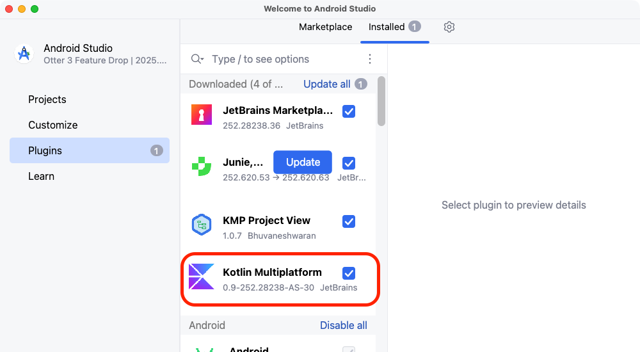640x352 pixels.
Task: Open the three-dot options menu beside search
Action: [369, 59]
